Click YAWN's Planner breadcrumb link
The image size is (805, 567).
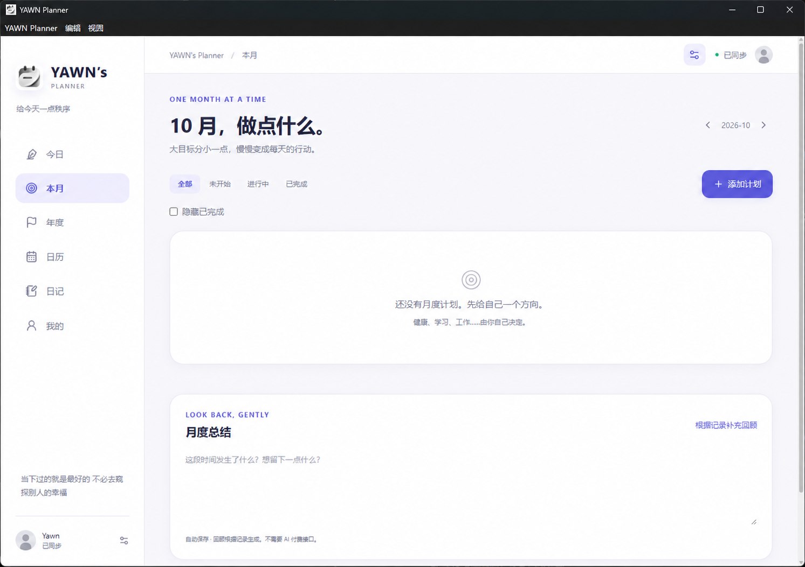[x=197, y=55]
